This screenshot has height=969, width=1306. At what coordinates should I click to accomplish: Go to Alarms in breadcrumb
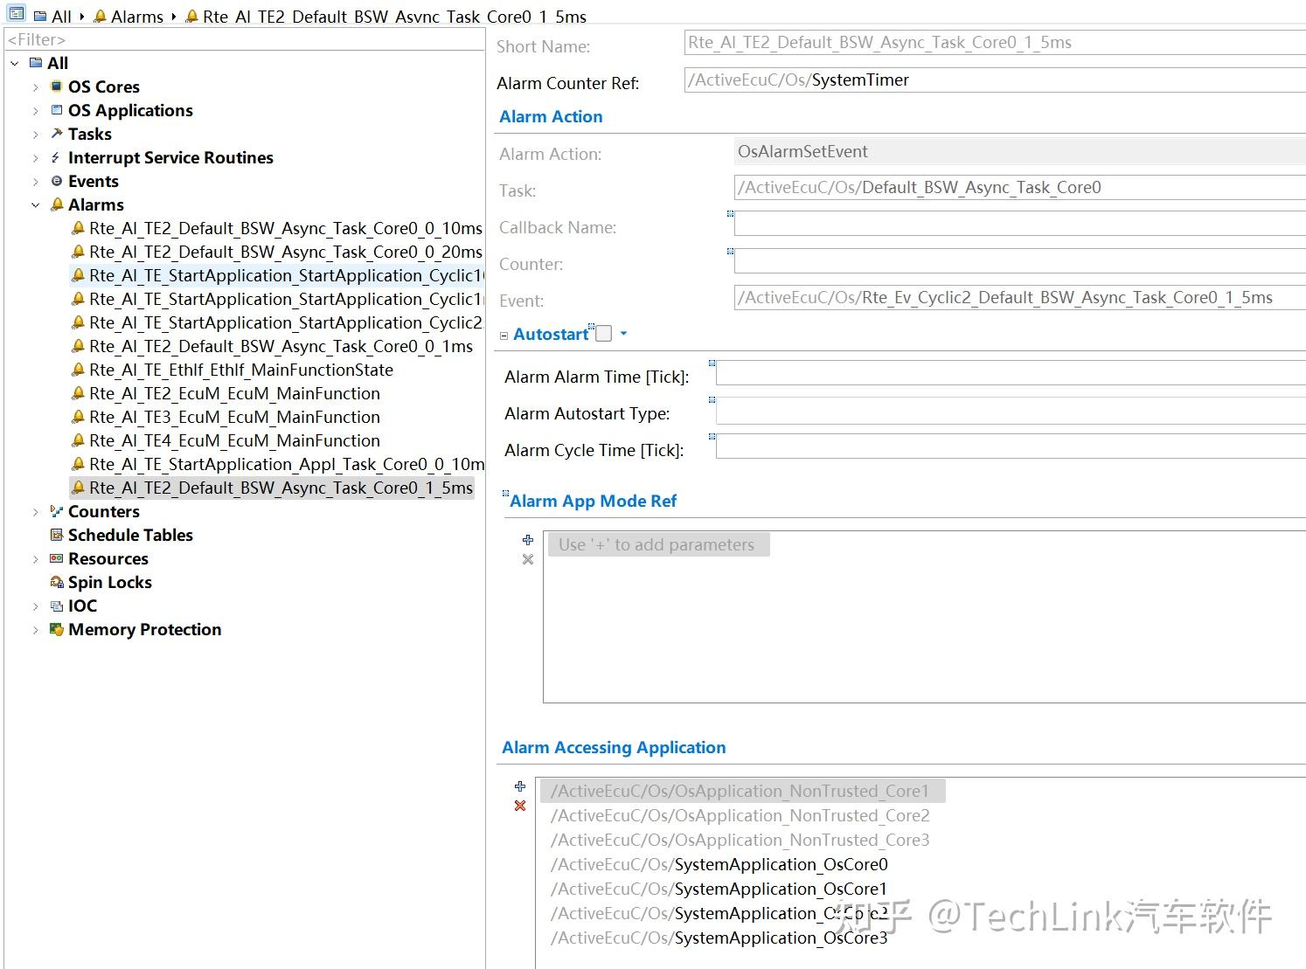136,16
